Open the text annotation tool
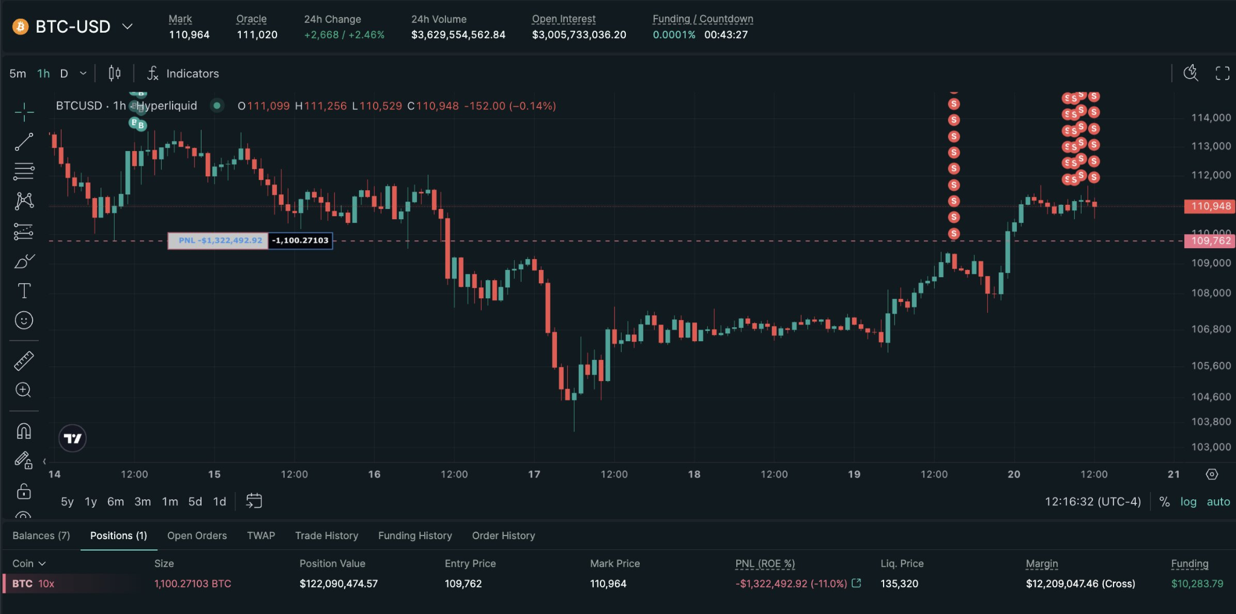Viewport: 1236px width, 614px height. (24, 290)
